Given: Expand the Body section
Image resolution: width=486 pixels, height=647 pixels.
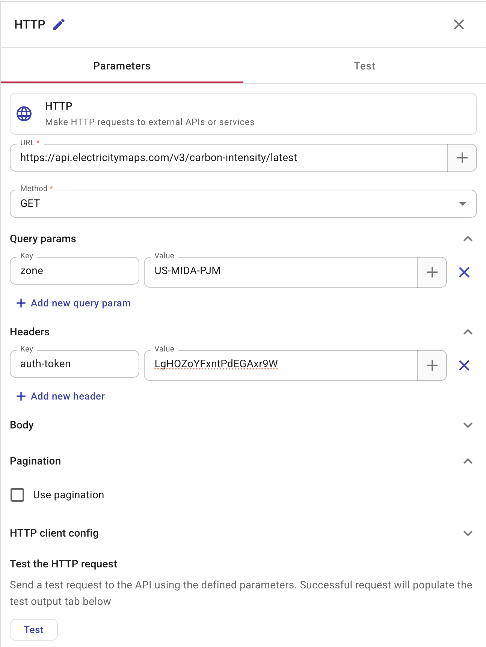Looking at the screenshot, I should [x=467, y=425].
